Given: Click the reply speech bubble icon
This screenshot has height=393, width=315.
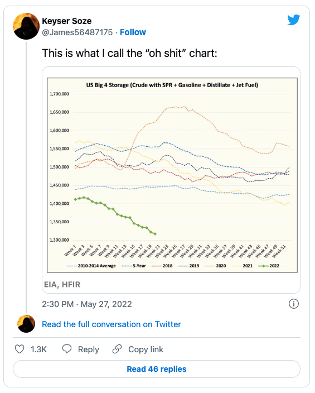Looking at the screenshot, I should [67, 349].
